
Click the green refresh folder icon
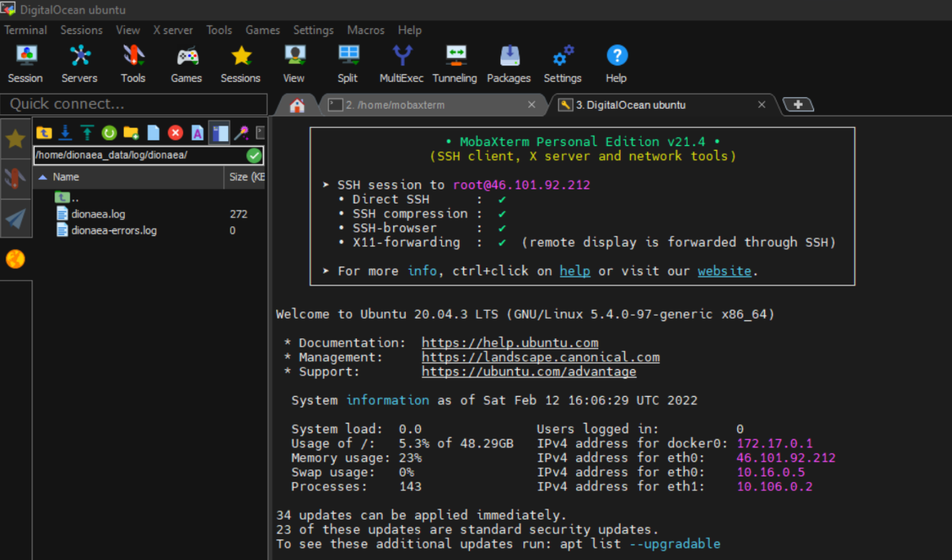click(x=109, y=133)
